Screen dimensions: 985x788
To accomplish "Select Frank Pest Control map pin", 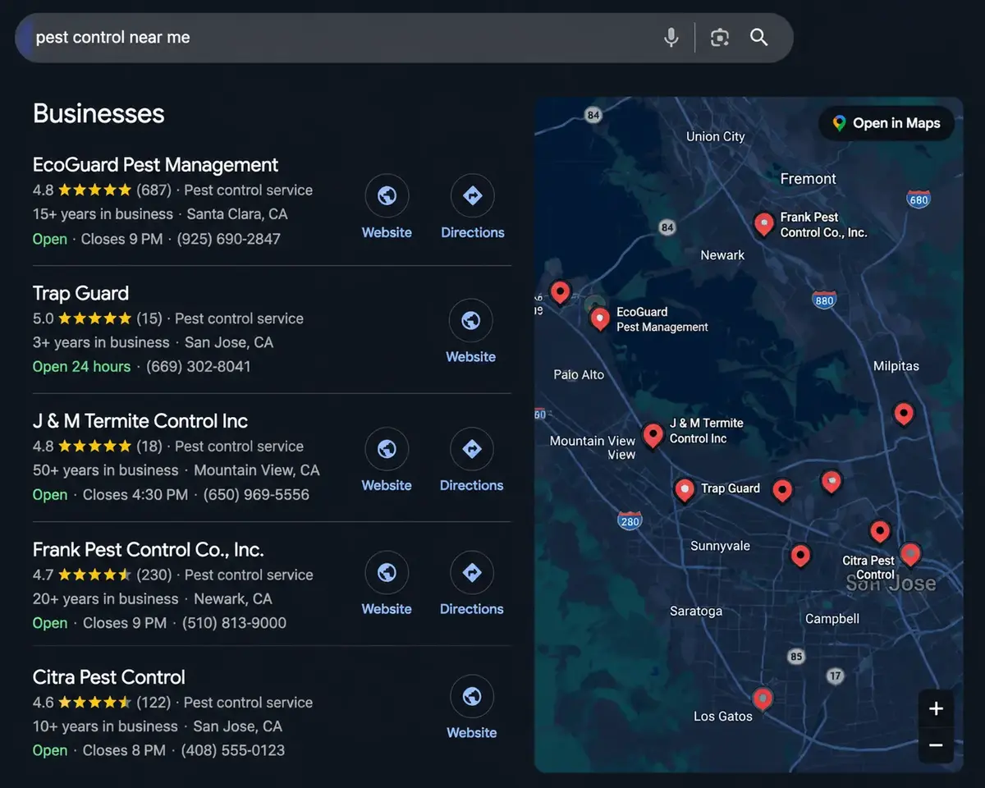I will point(763,224).
